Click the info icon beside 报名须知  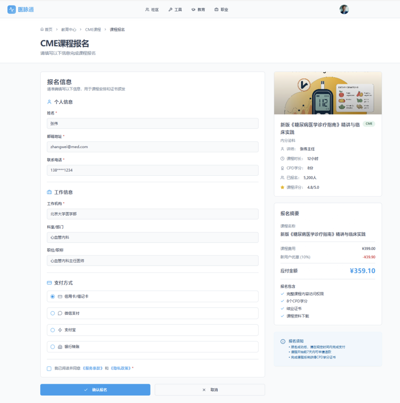[x=283, y=341]
